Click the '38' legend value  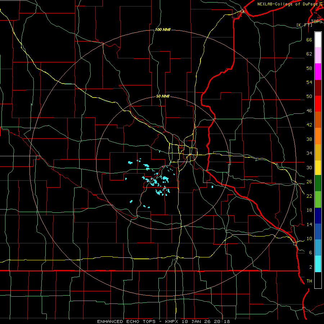click(309, 139)
